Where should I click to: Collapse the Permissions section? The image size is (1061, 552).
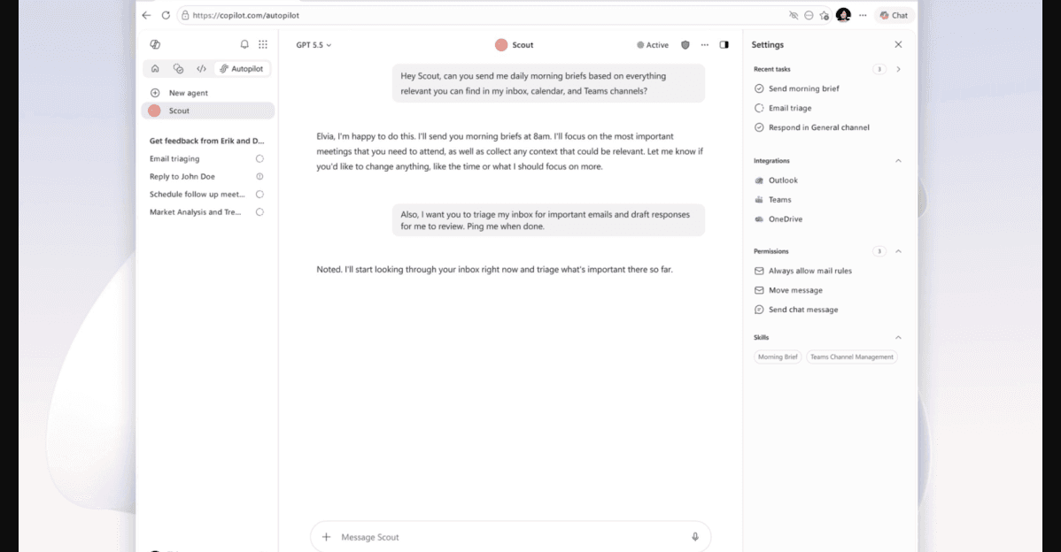899,251
